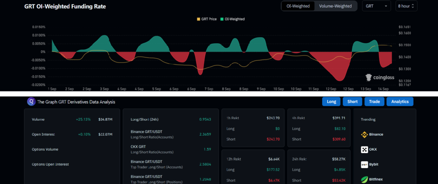Click the Long button
The height and width of the screenshot is (184, 438).
click(x=331, y=101)
